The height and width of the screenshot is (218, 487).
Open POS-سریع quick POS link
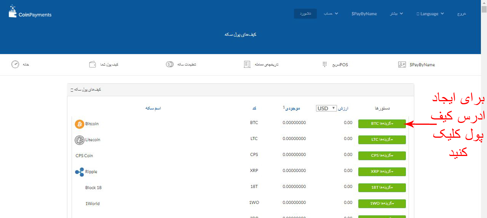[x=339, y=65]
